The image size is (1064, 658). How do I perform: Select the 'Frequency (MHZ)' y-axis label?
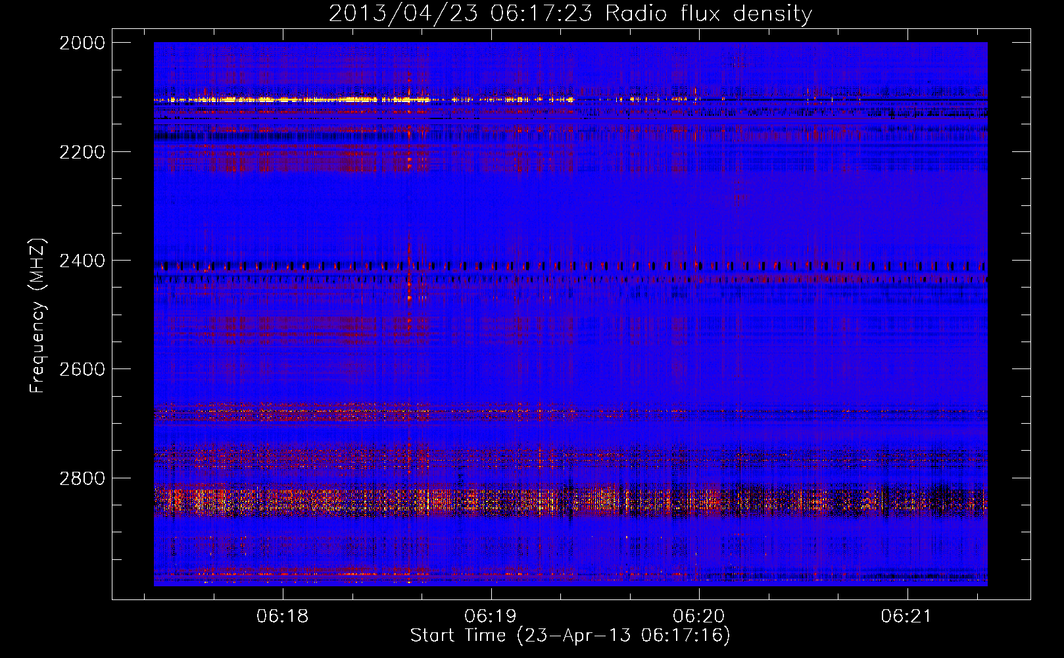[37, 316]
